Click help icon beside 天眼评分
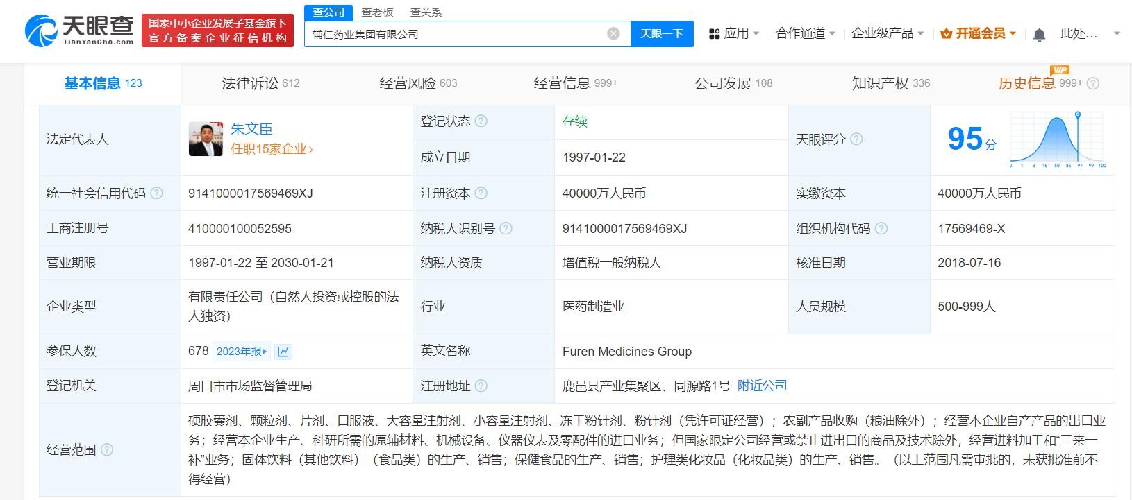This screenshot has width=1132, height=500. coord(856,139)
